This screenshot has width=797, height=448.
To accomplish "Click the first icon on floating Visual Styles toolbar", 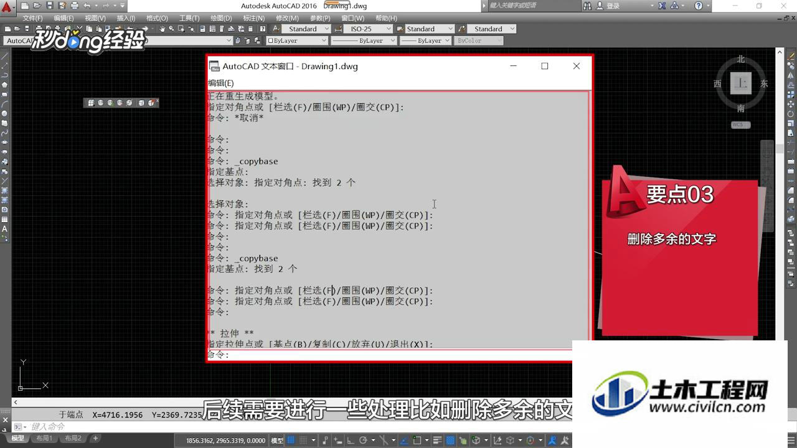I will point(91,103).
